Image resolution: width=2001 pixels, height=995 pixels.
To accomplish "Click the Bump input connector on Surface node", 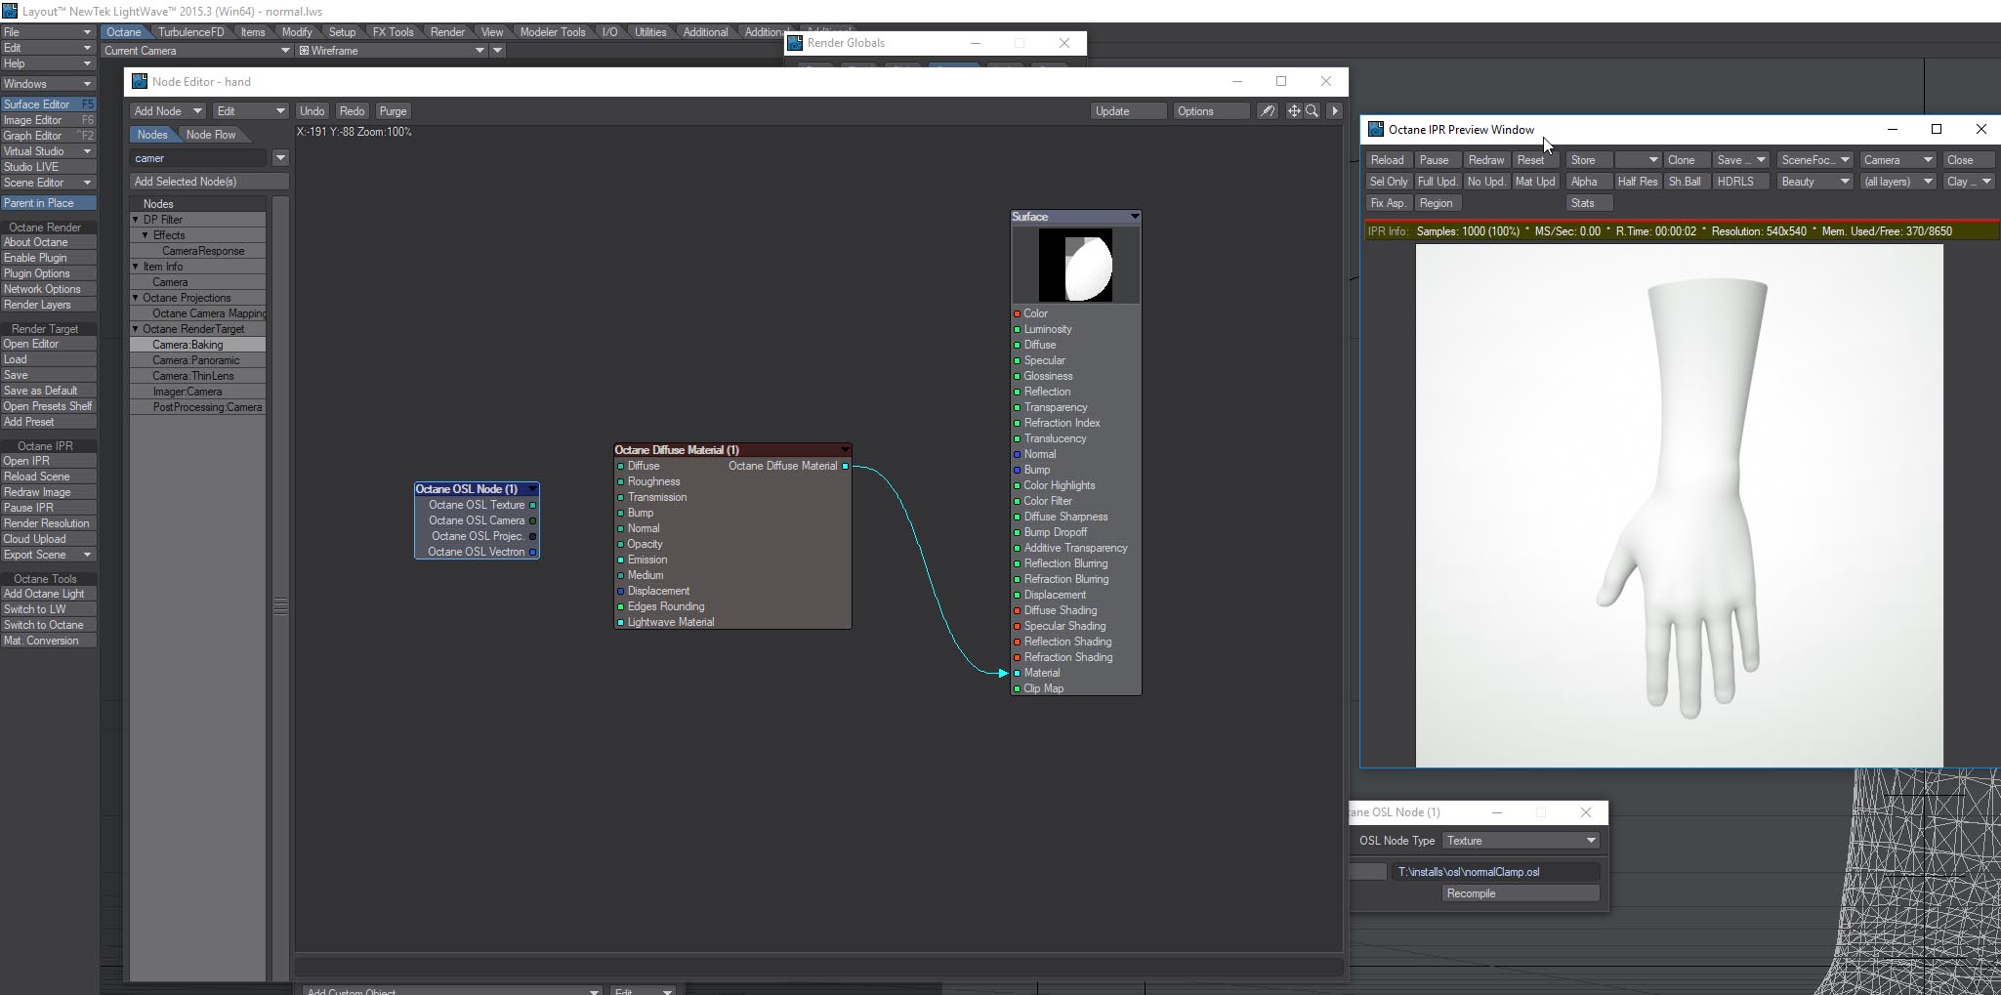I will coord(1017,471).
